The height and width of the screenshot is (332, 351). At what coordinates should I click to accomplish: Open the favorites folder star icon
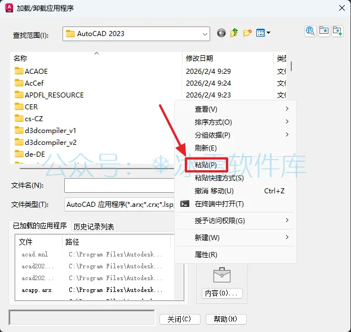coord(324,31)
